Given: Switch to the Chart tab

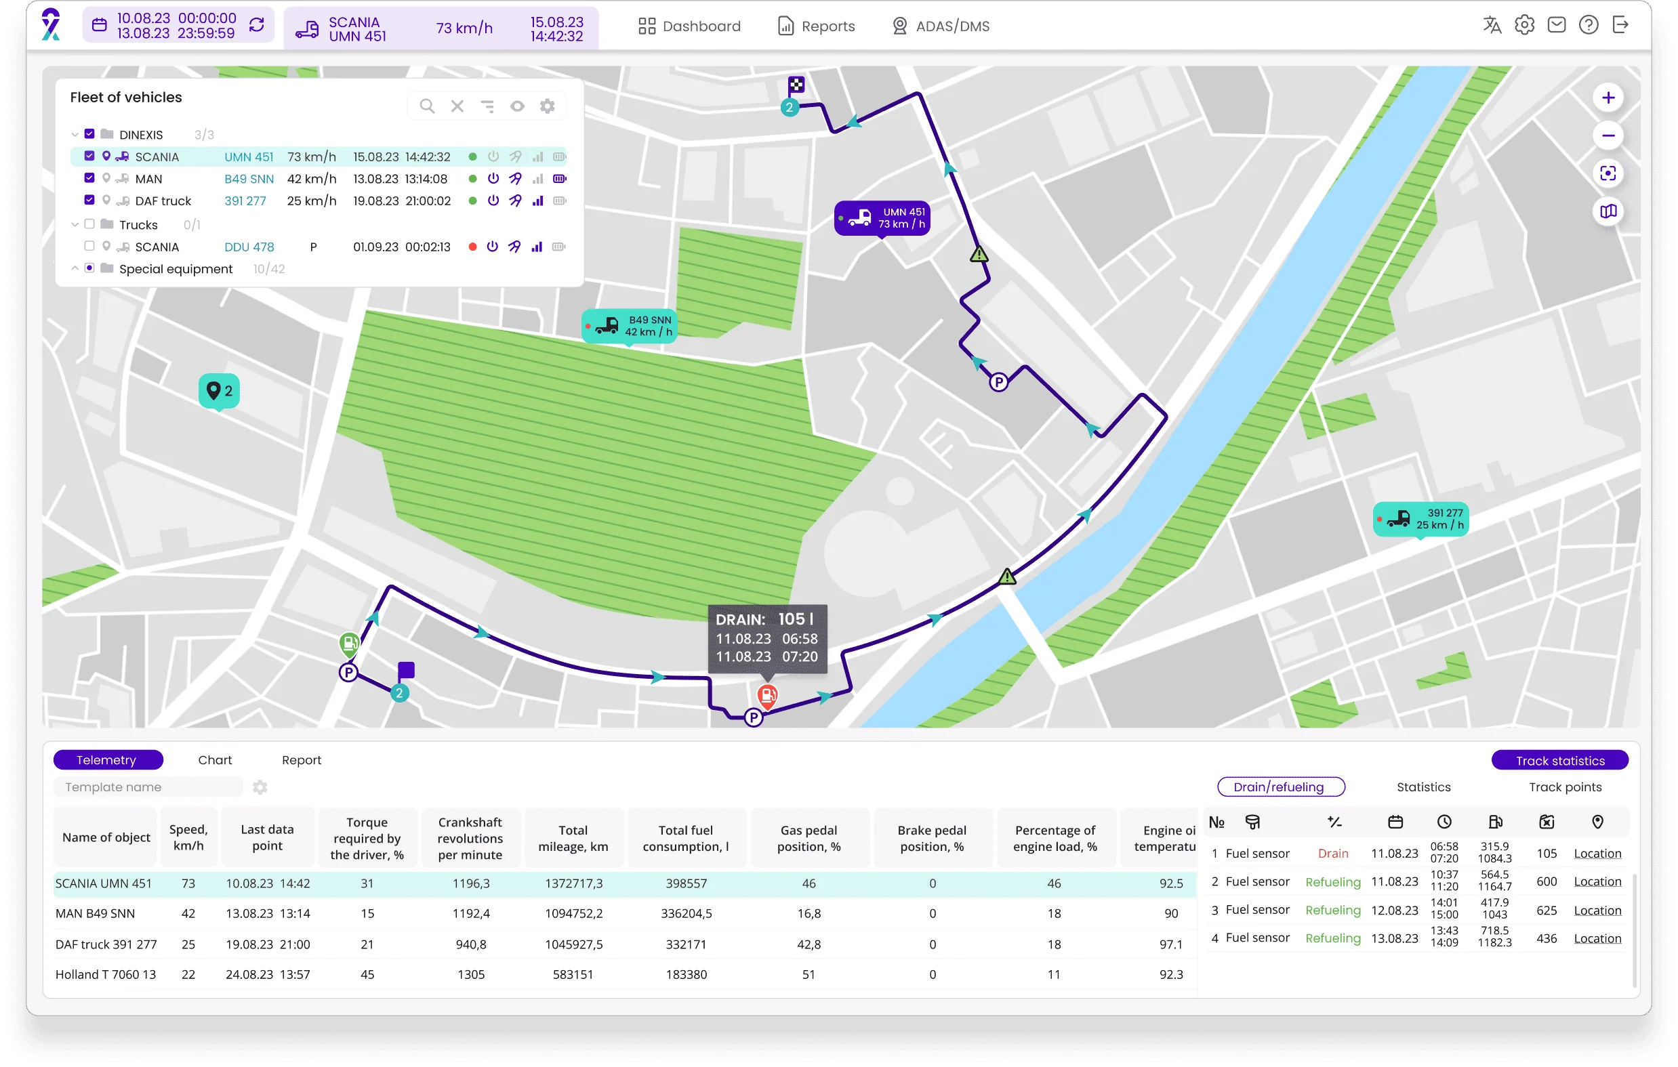Looking at the screenshot, I should click(x=215, y=760).
